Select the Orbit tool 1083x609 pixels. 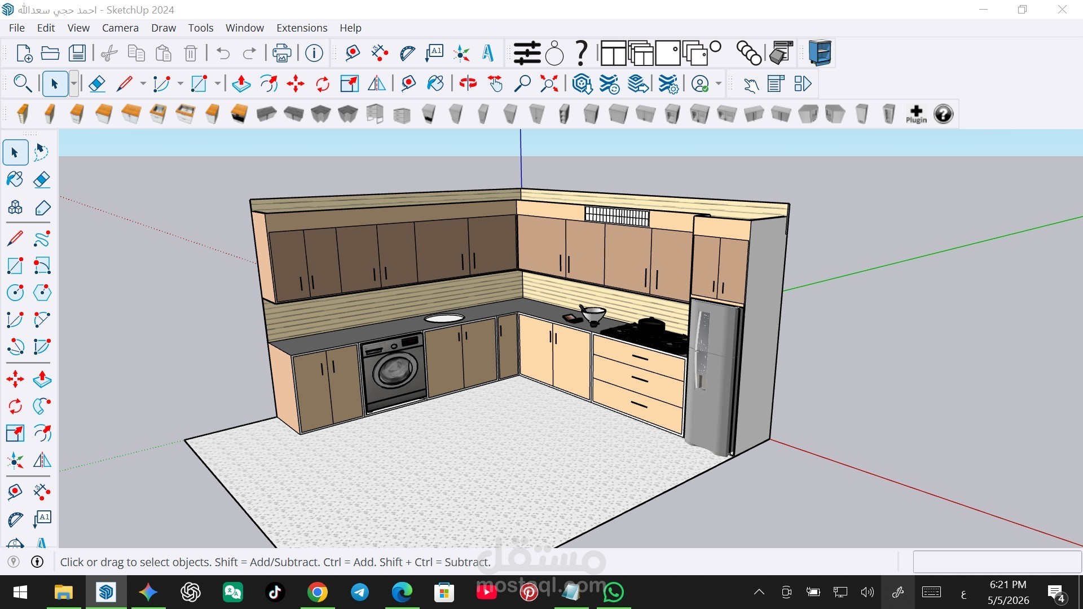468,84
